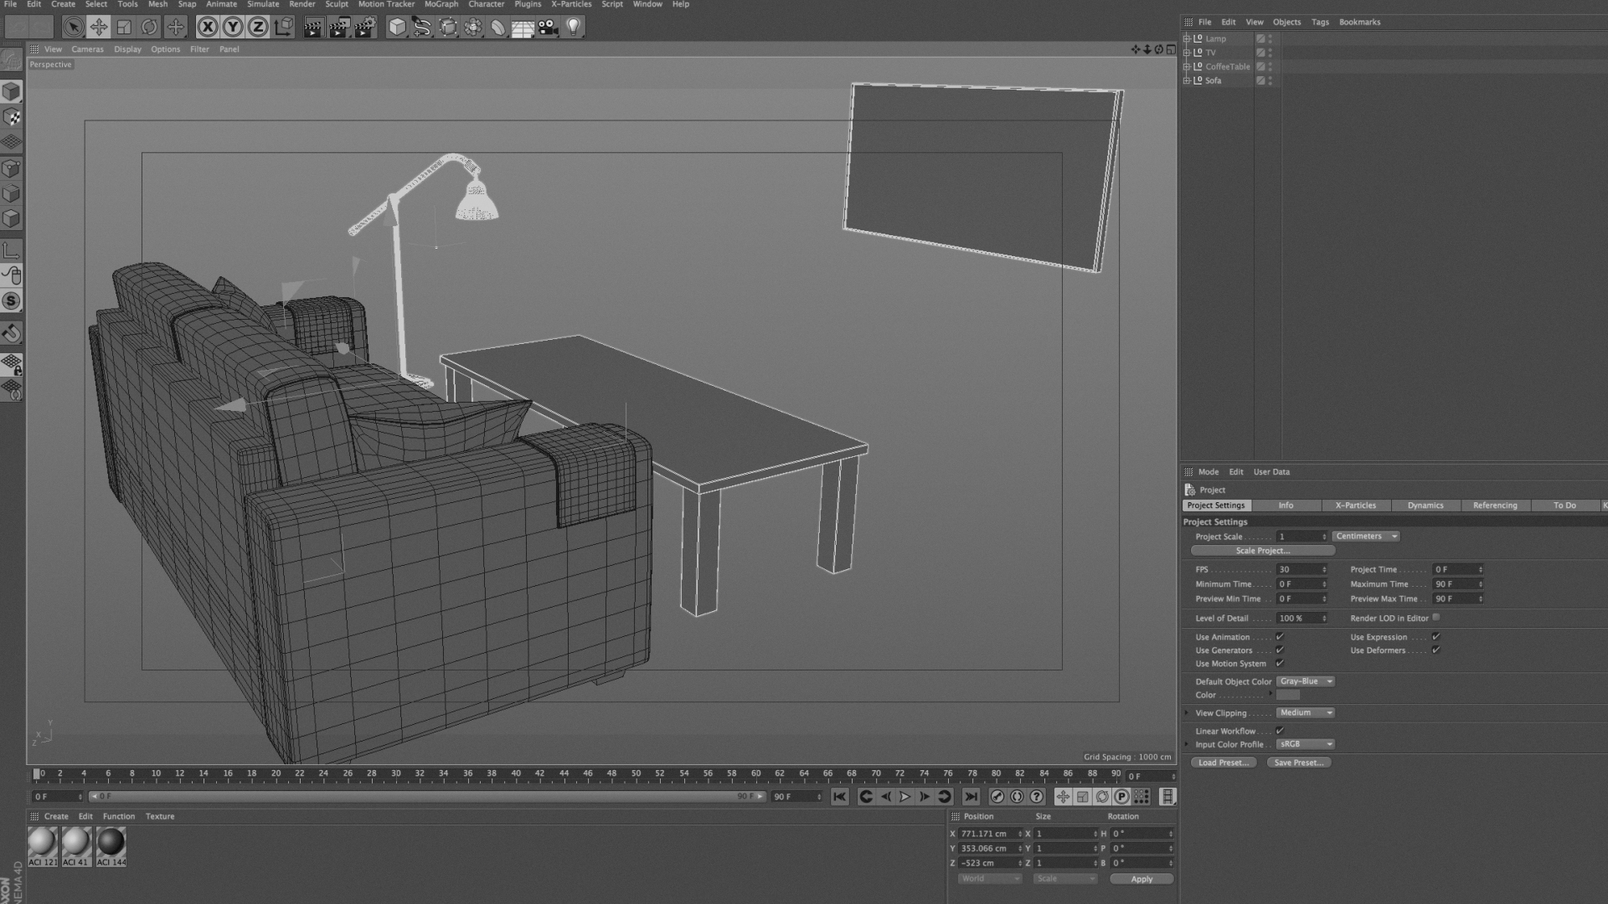Image resolution: width=1608 pixels, height=904 pixels.
Task: Open the Deformer objects icon
Action: [x=498, y=27]
